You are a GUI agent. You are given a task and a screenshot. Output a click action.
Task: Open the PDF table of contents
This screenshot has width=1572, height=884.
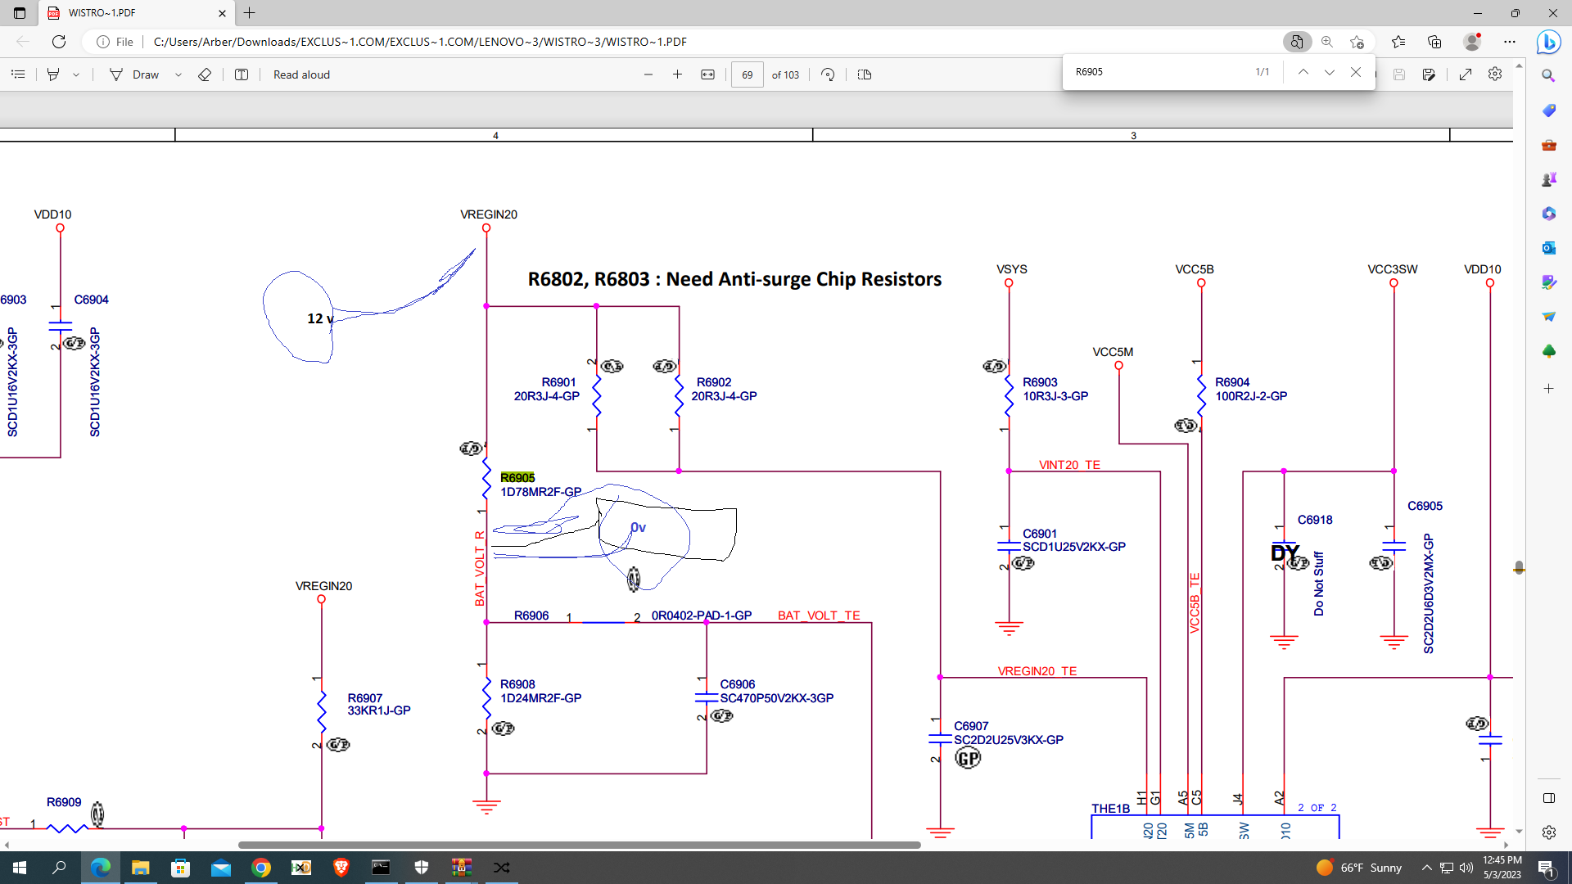coord(18,74)
